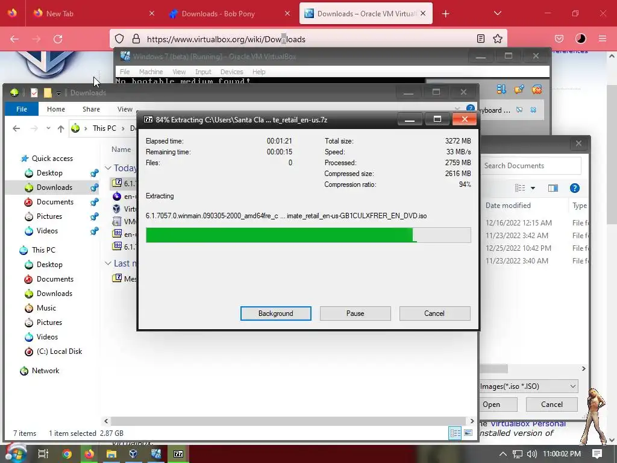The width and height of the screenshot is (617, 463).
Task: Bookmark this page with the star icon
Action: pyautogui.click(x=497, y=39)
